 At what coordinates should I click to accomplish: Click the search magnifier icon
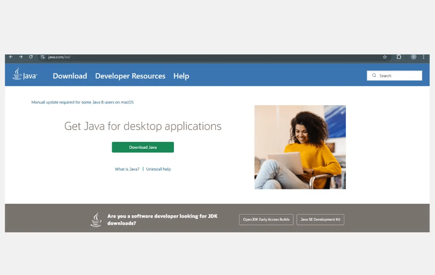pyautogui.click(x=374, y=75)
